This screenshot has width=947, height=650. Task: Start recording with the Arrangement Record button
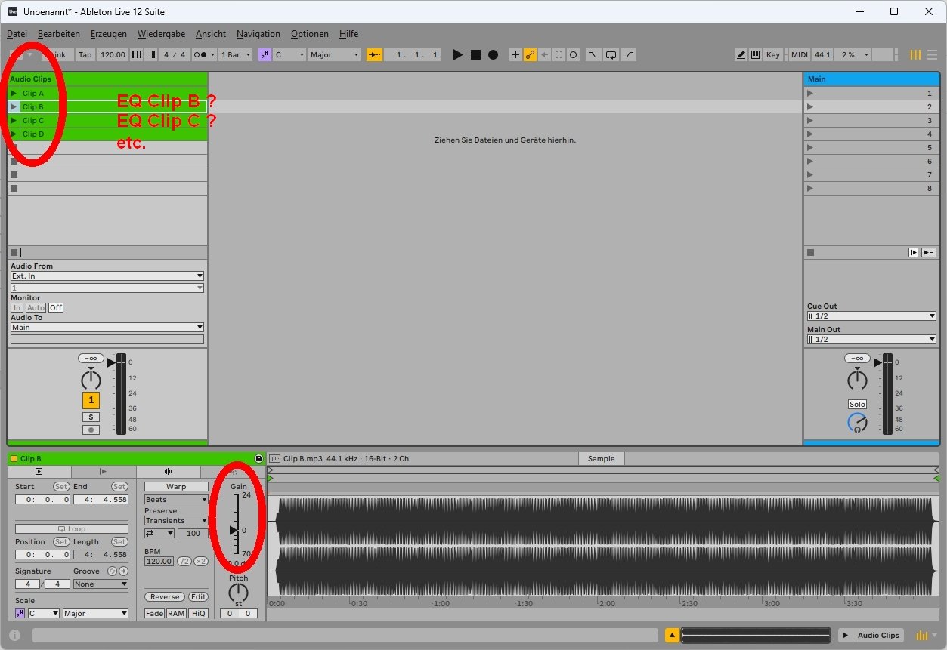click(493, 55)
